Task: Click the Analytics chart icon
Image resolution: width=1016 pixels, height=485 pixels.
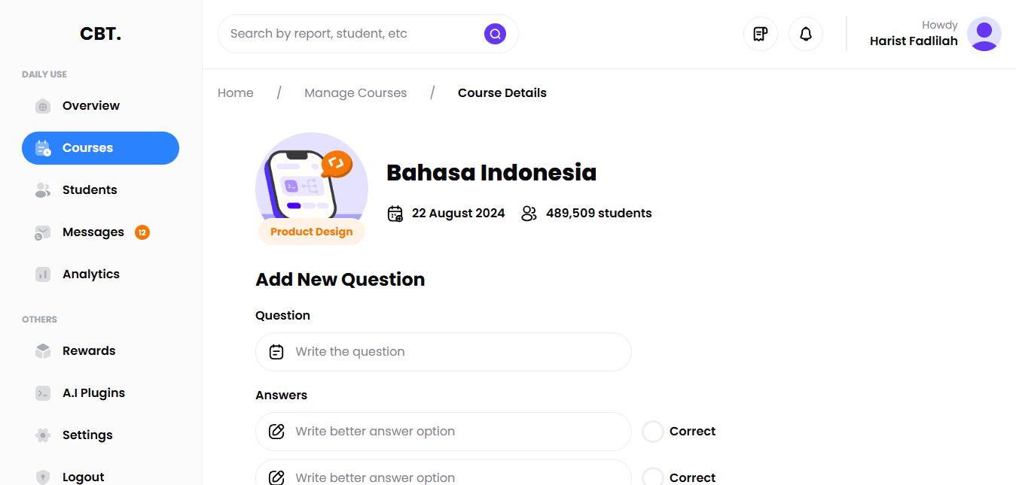Action: tap(43, 274)
